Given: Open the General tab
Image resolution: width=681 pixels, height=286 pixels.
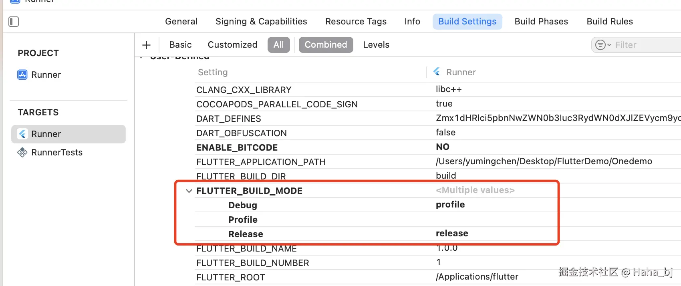Looking at the screenshot, I should (x=181, y=22).
